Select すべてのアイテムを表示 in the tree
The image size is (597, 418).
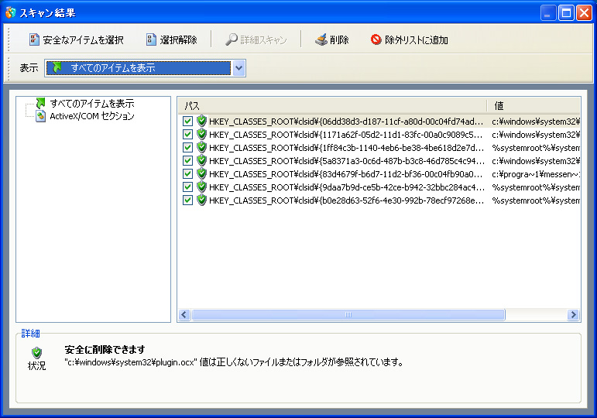[x=92, y=103]
